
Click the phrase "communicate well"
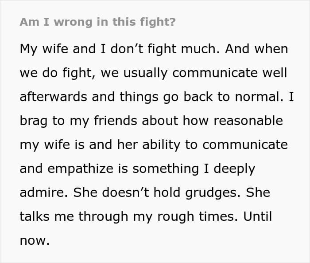tap(230, 73)
